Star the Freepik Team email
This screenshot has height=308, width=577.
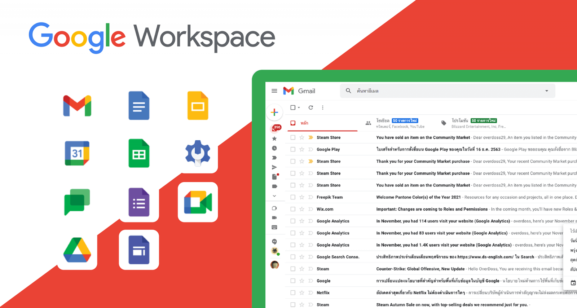[302, 197]
